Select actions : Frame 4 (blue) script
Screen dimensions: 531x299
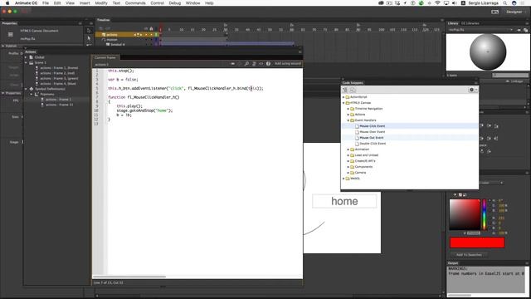58,83
